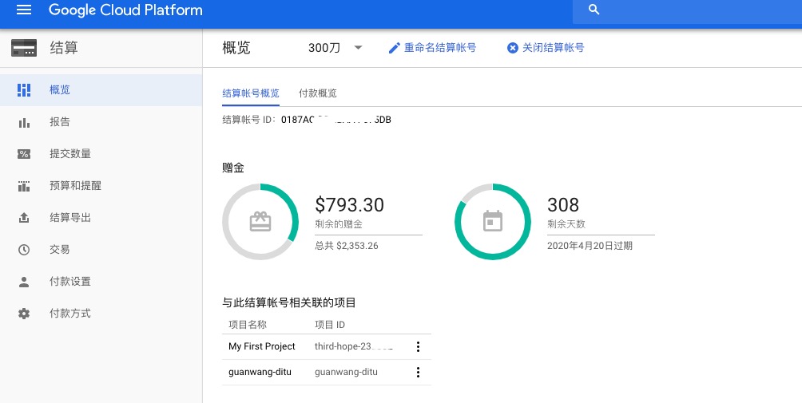Click the Google Cloud Platform logo text

click(x=125, y=10)
